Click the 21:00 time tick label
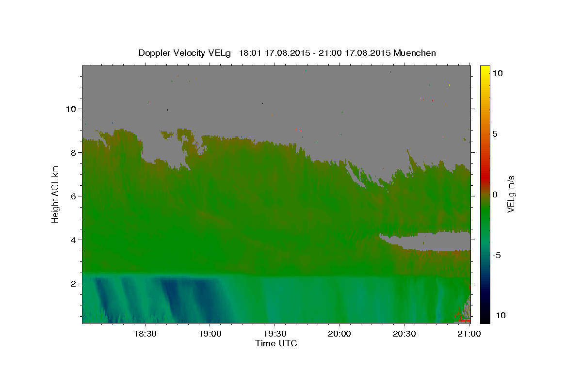The width and height of the screenshot is (582, 388). pyautogui.click(x=469, y=334)
